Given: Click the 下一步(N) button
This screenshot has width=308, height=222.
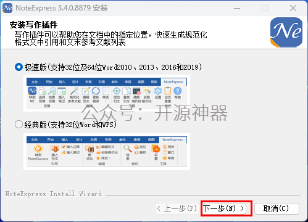Looking at the screenshot, I should tap(224, 208).
